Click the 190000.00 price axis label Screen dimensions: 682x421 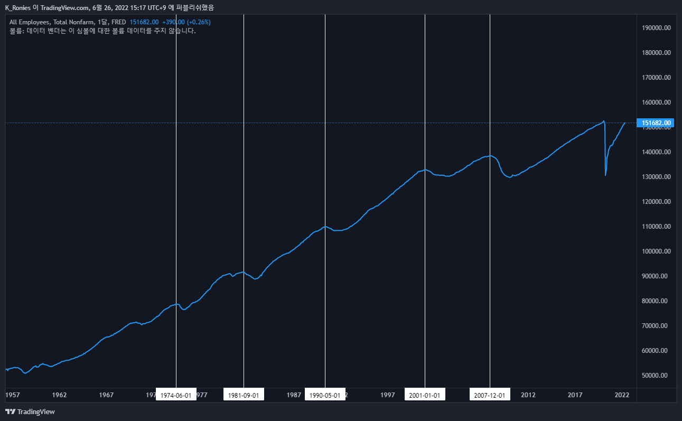point(657,28)
